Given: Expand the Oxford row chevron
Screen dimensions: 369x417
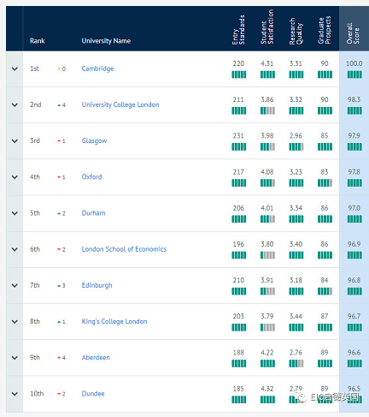Looking at the screenshot, I should coord(15,177).
